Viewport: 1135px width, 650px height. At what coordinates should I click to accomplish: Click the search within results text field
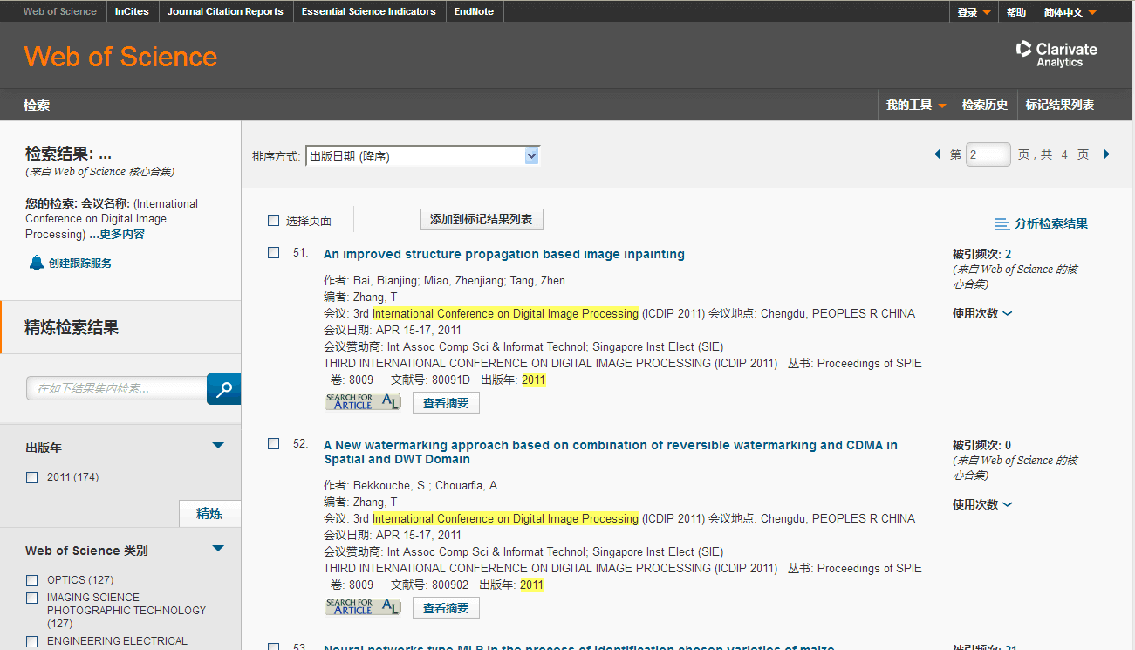[117, 388]
